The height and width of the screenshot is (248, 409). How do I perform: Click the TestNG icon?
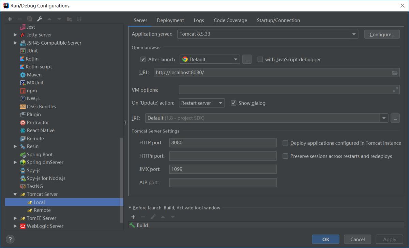pos(23,186)
